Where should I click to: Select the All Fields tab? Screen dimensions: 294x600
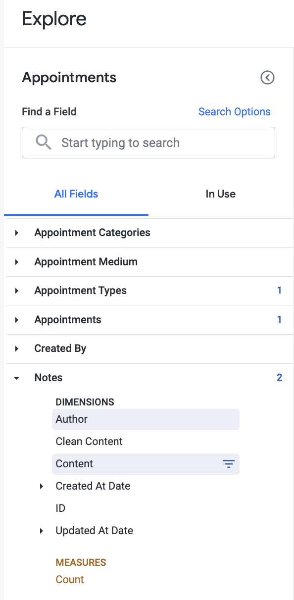[76, 194]
